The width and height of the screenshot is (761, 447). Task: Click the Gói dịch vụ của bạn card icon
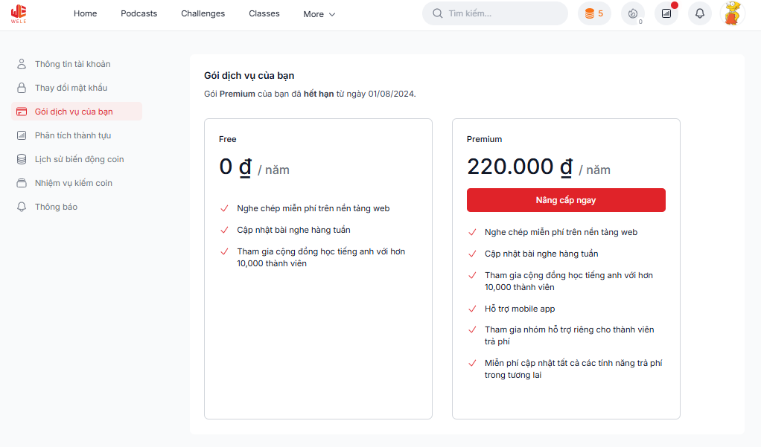tap(22, 112)
